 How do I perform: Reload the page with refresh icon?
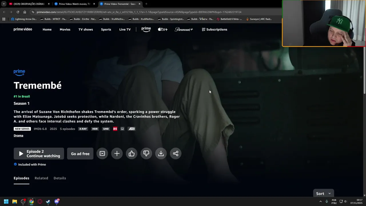[18, 12]
